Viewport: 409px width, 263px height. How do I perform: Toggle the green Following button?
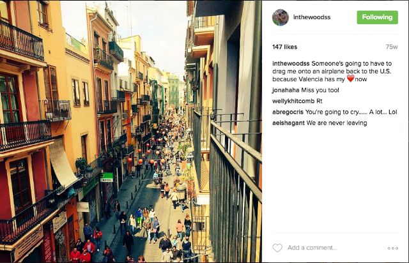pos(377,17)
